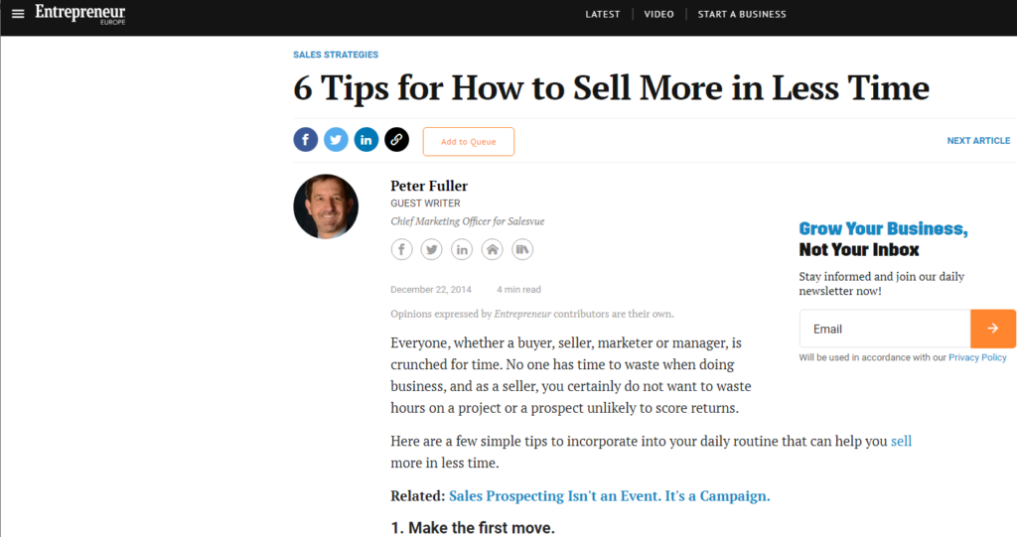Open author's library icon
Image resolution: width=1017 pixels, height=537 pixels.
coord(522,249)
